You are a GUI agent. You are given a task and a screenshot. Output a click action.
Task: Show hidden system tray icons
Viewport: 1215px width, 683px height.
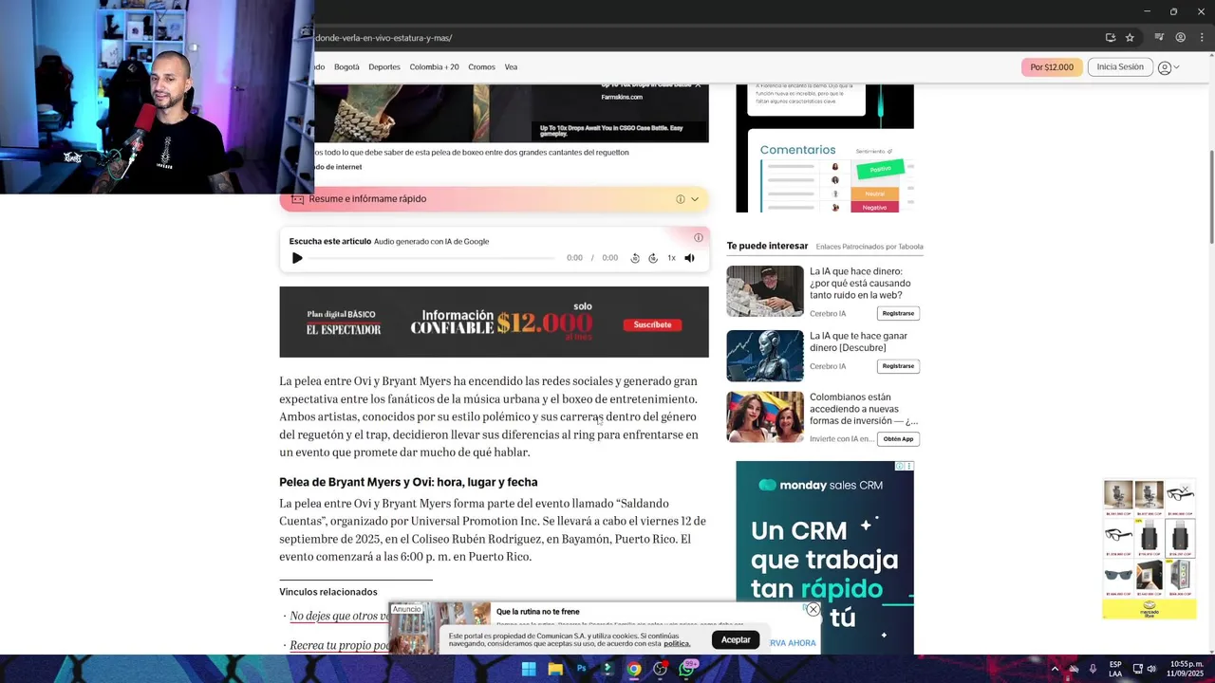pyautogui.click(x=1055, y=669)
